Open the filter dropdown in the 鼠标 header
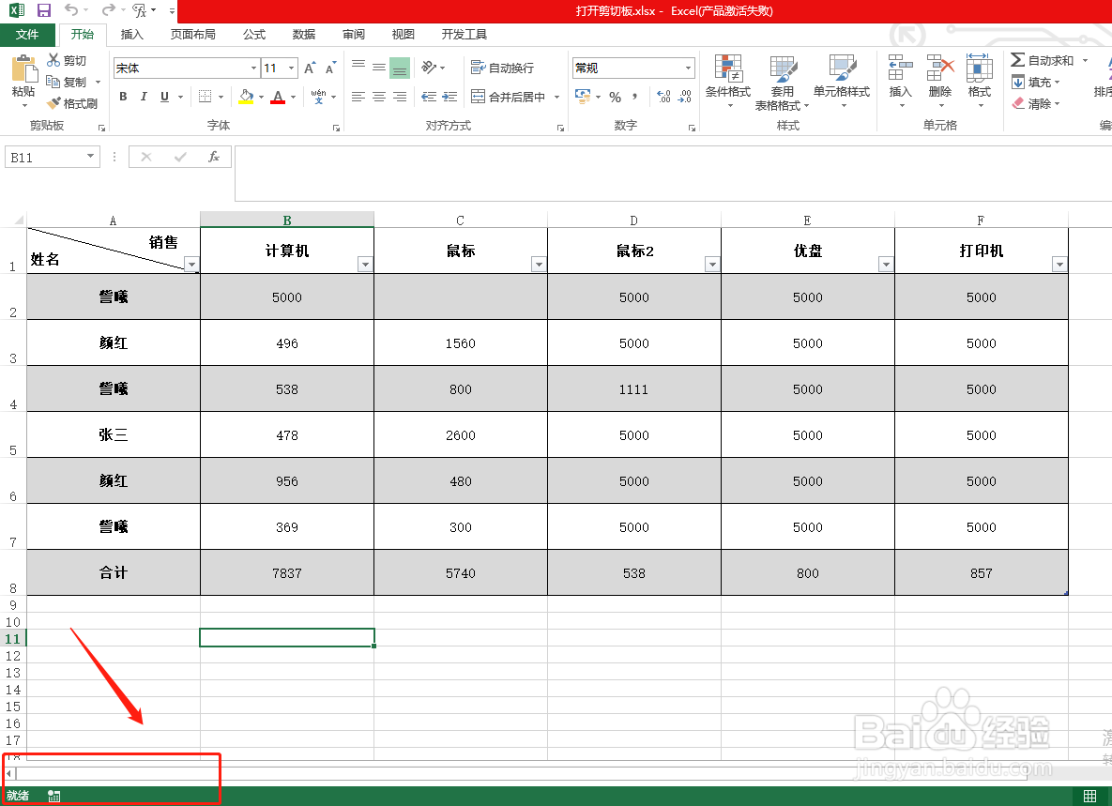Image resolution: width=1112 pixels, height=806 pixels. tap(539, 265)
